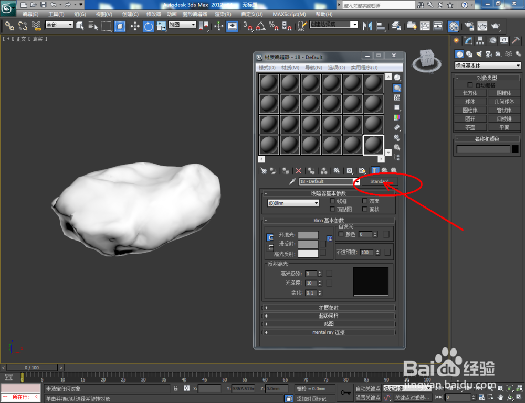Click the Mirror tool icon
This screenshot has height=403, width=525.
[x=367, y=26]
